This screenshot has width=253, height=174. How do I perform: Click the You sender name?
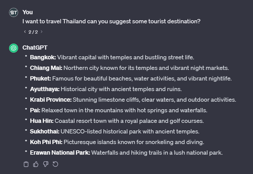(x=28, y=12)
